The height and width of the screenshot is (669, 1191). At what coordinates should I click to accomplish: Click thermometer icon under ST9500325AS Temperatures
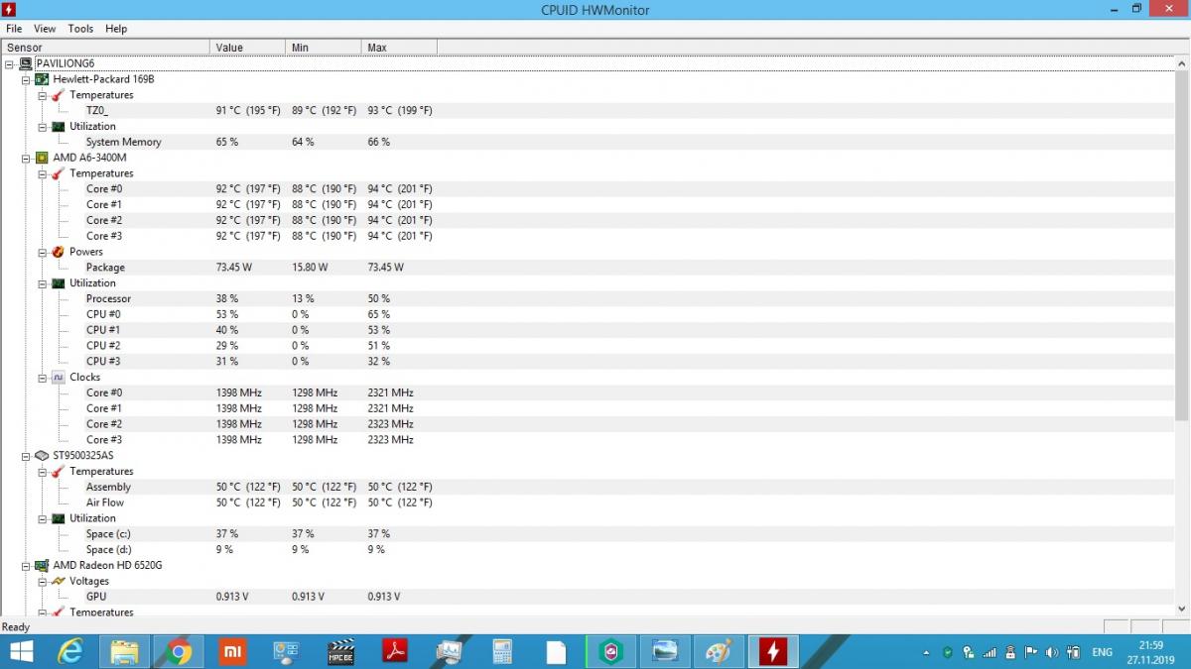(x=59, y=472)
